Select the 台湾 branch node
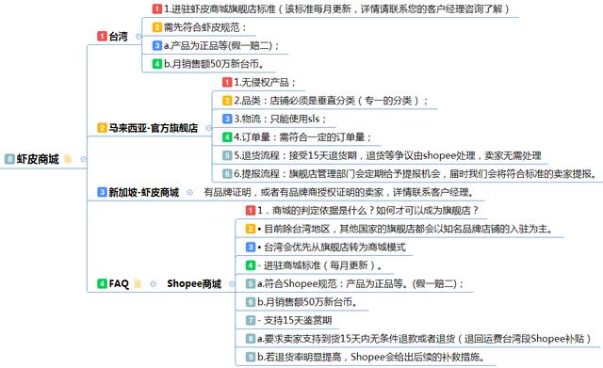Screen dimensions: 603x368 (119, 37)
